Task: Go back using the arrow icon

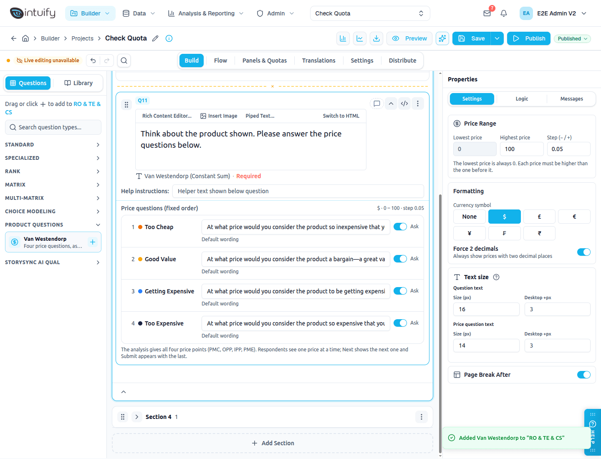Action: (14, 38)
